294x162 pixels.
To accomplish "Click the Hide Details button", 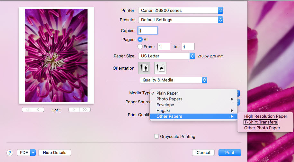I will point(54,153).
